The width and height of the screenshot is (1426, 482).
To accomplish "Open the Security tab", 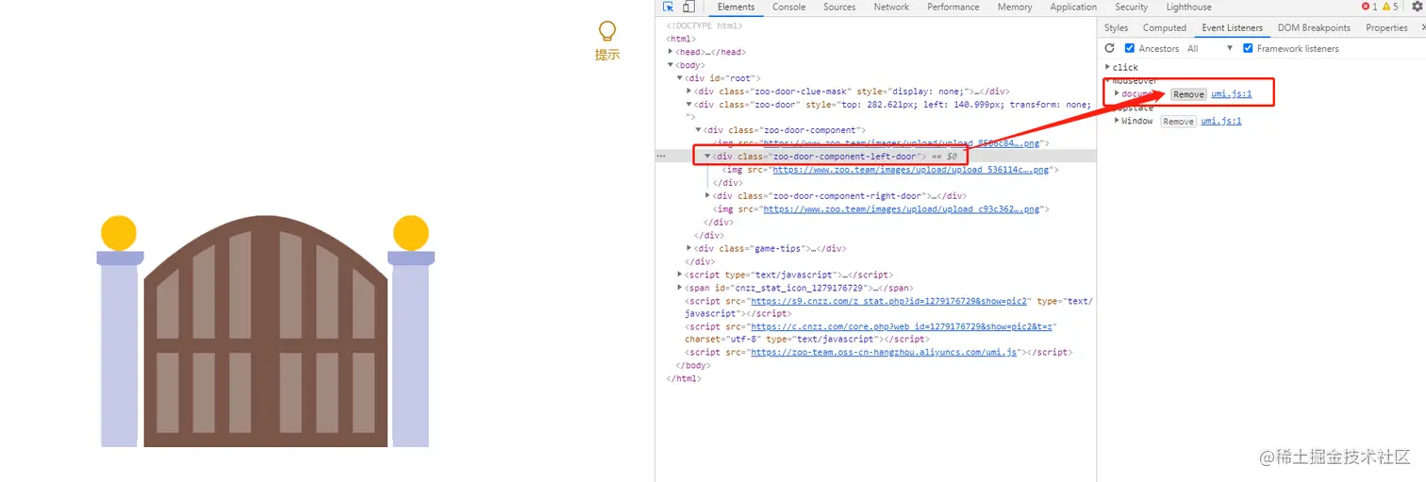I will pos(1131,7).
